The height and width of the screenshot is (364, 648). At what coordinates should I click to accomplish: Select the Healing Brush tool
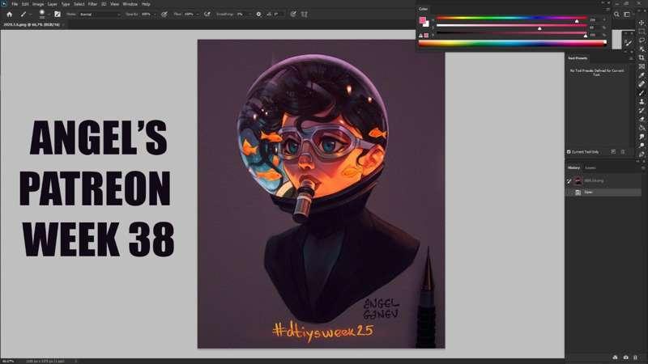pyautogui.click(x=642, y=84)
